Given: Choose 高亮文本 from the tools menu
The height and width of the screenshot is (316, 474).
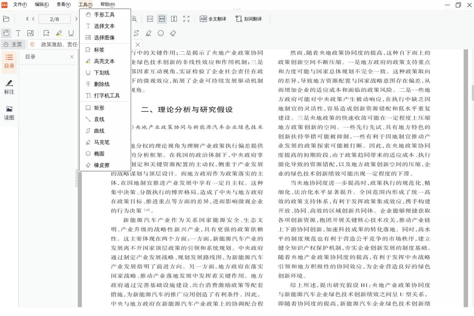Looking at the screenshot, I should click(105, 61).
